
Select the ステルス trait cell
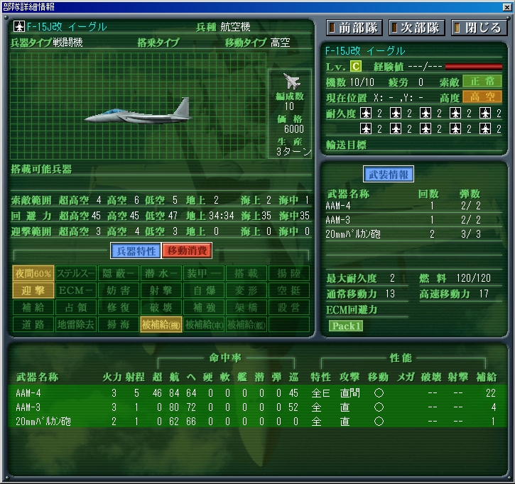76,273
